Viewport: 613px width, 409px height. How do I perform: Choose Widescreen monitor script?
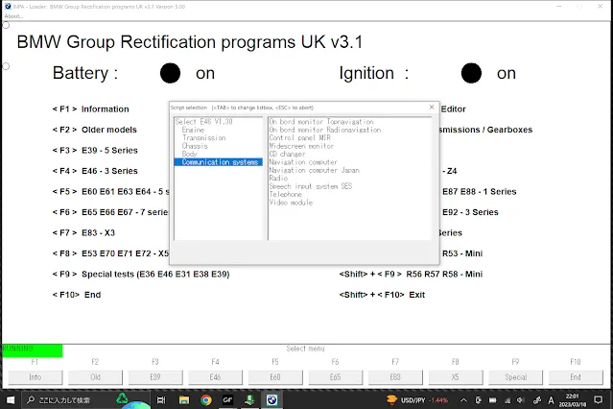(x=301, y=146)
